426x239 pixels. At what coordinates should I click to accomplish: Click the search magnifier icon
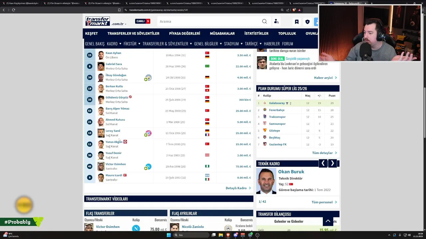(264, 21)
